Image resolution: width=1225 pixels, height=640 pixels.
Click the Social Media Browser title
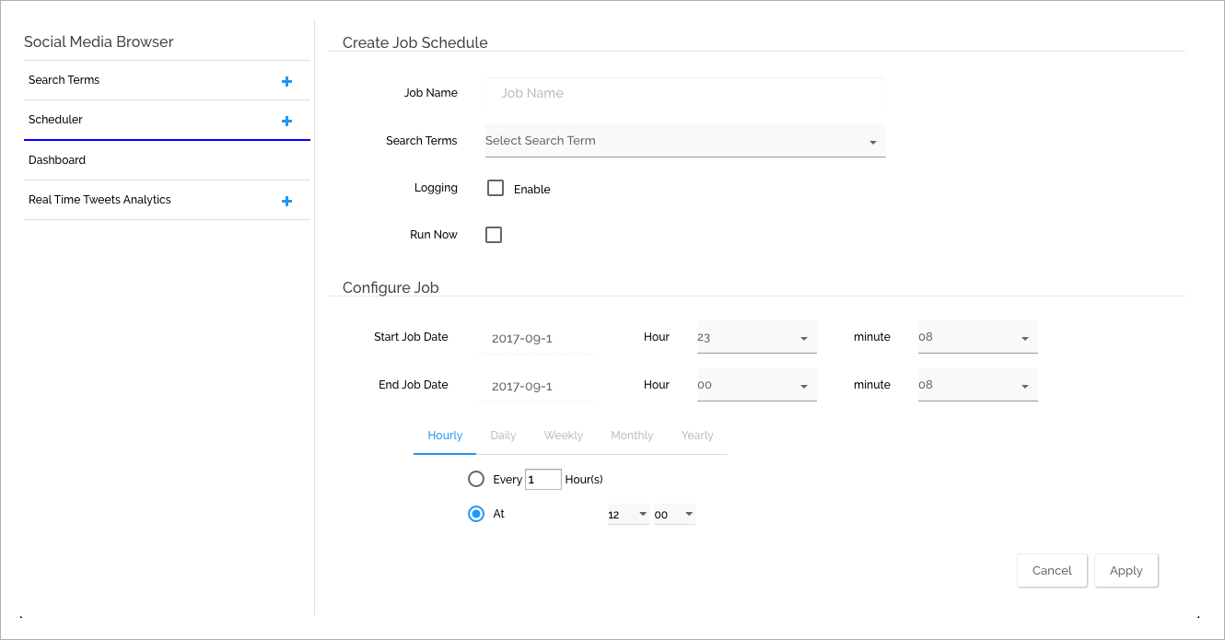click(99, 41)
